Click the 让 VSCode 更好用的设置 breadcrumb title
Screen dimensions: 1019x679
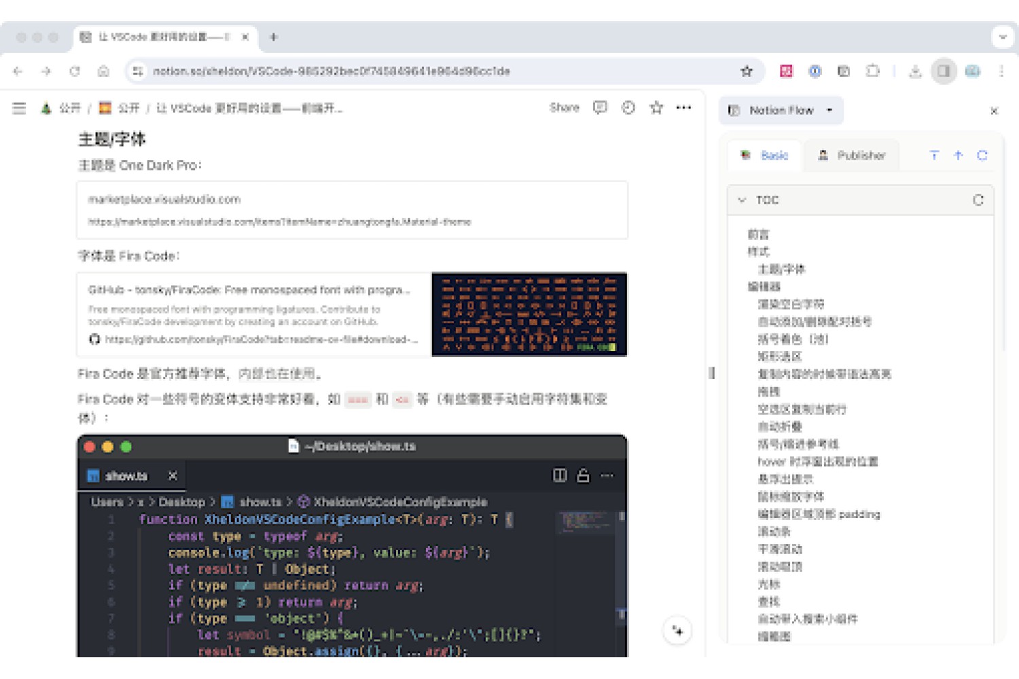tap(249, 108)
